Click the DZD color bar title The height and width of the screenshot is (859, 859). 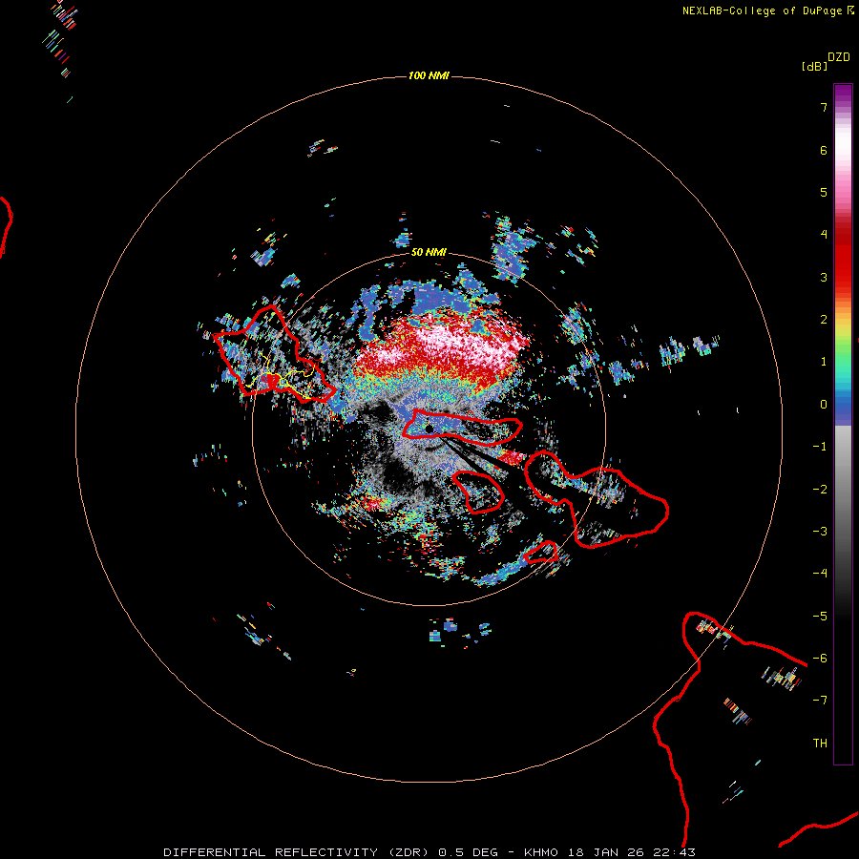[839, 57]
